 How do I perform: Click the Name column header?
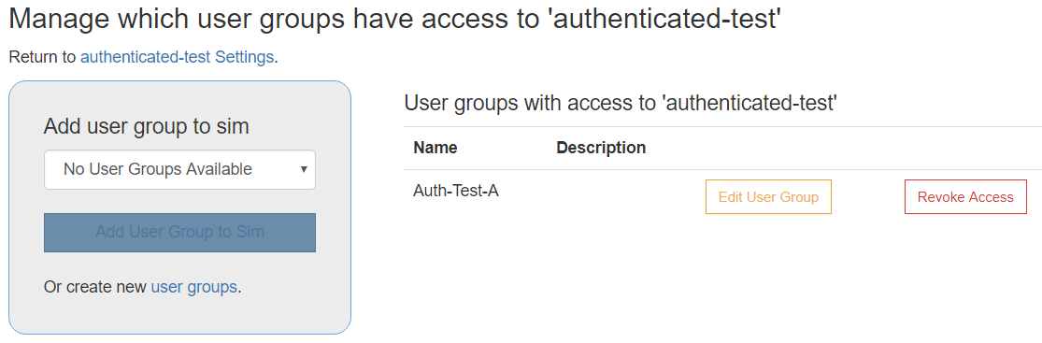pyautogui.click(x=435, y=148)
